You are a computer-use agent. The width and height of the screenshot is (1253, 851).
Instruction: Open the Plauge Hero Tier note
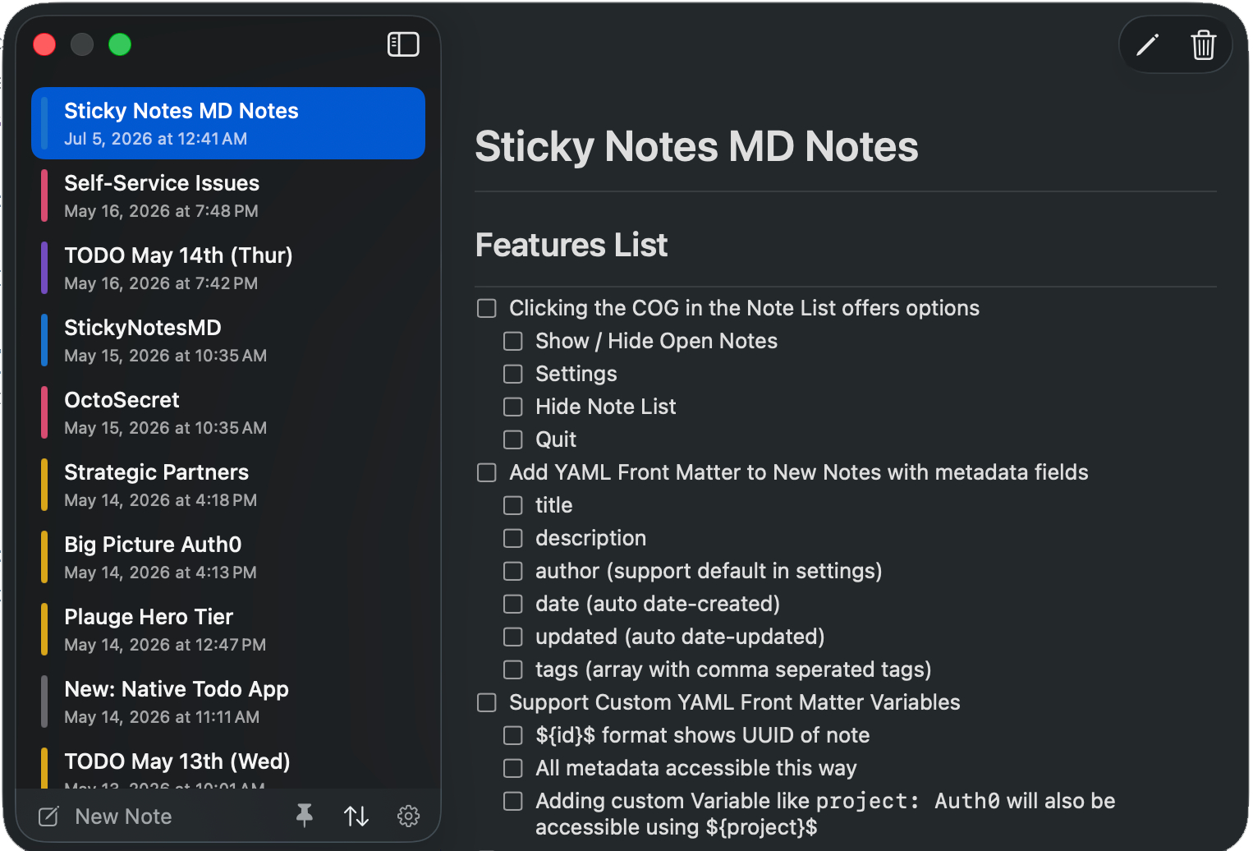[x=228, y=629]
